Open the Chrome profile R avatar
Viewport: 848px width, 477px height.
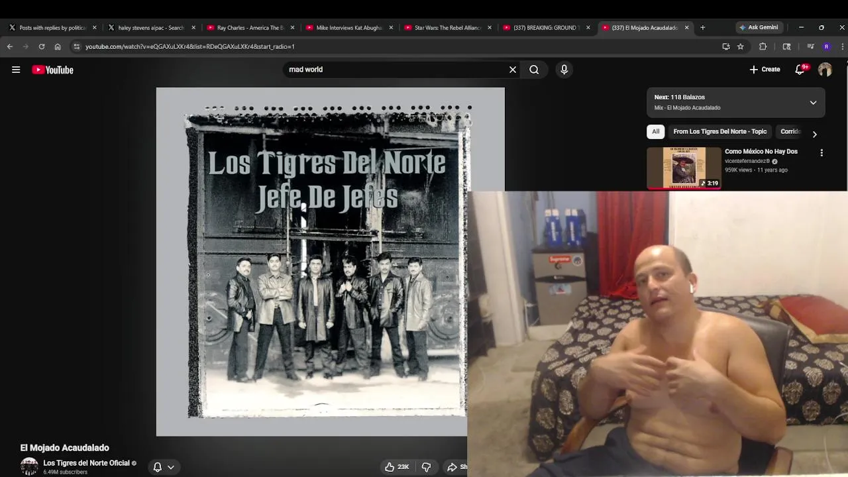pos(826,46)
